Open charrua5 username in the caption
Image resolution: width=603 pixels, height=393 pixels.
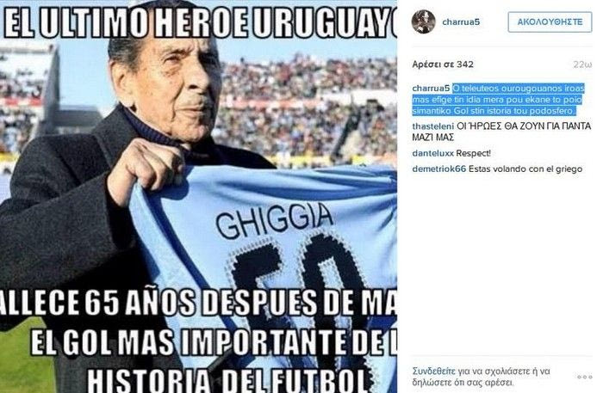(x=431, y=89)
